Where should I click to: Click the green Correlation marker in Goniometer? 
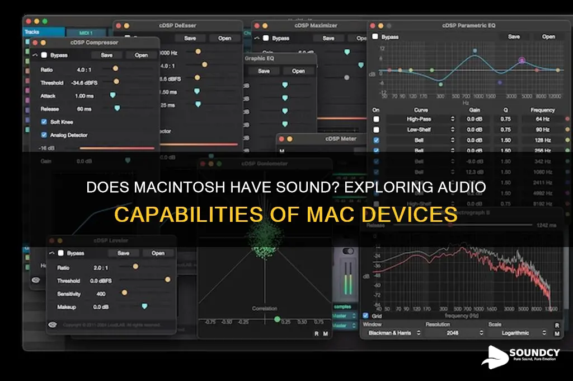[x=278, y=319]
